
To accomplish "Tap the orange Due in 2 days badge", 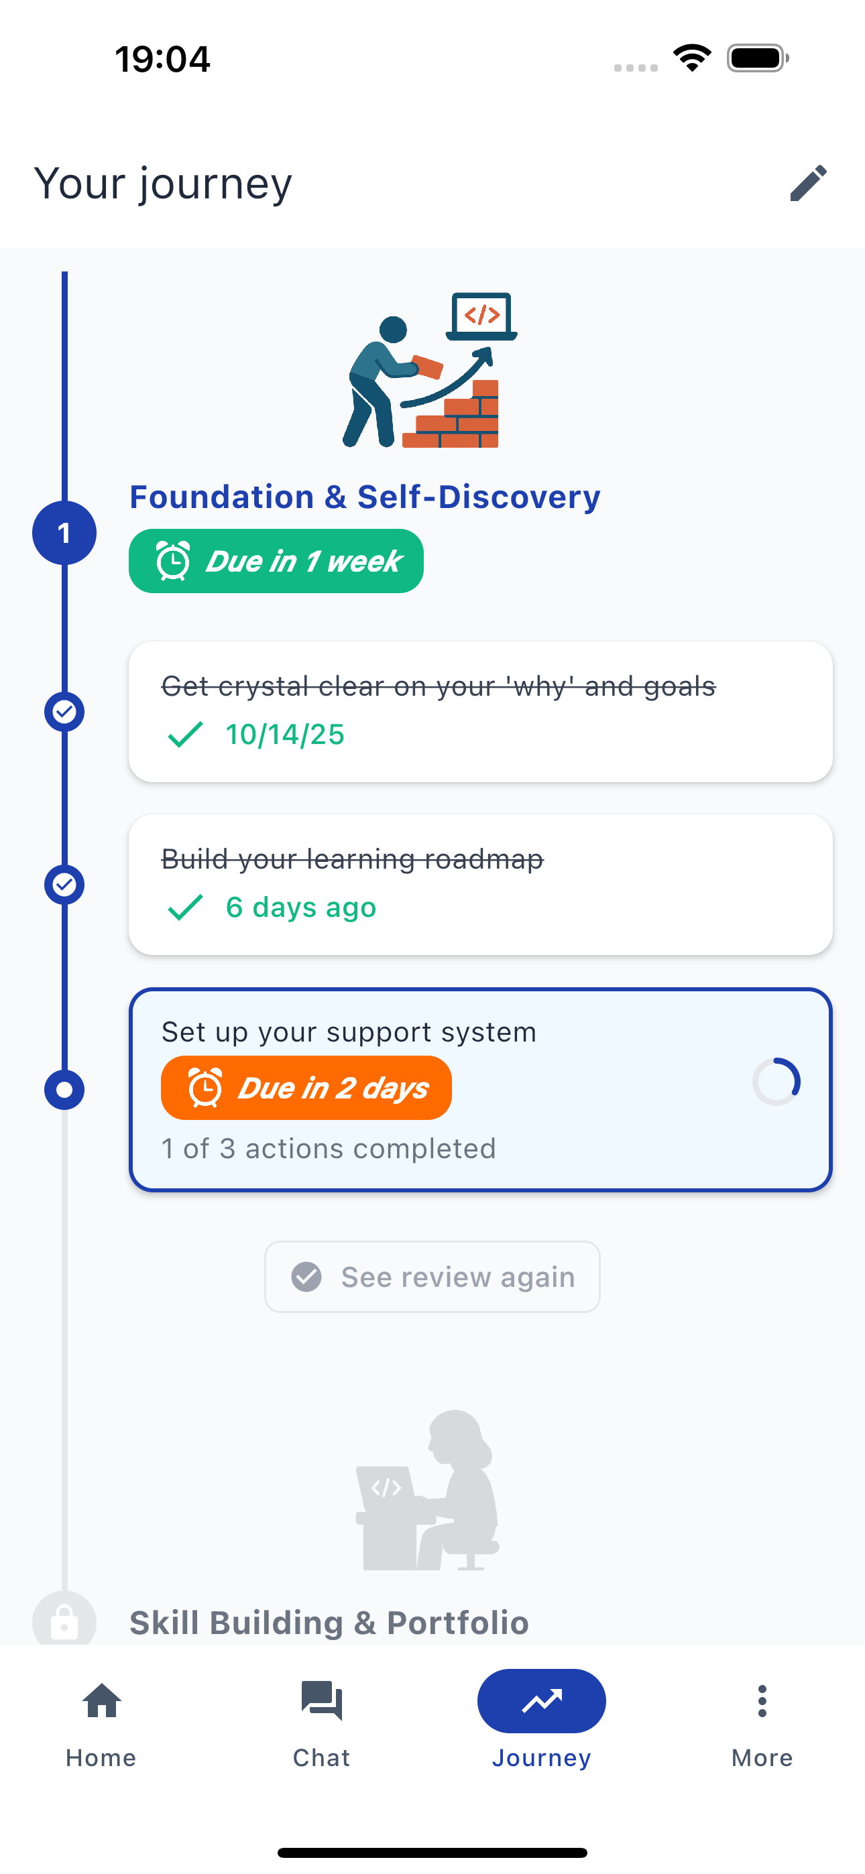I will pos(306,1088).
